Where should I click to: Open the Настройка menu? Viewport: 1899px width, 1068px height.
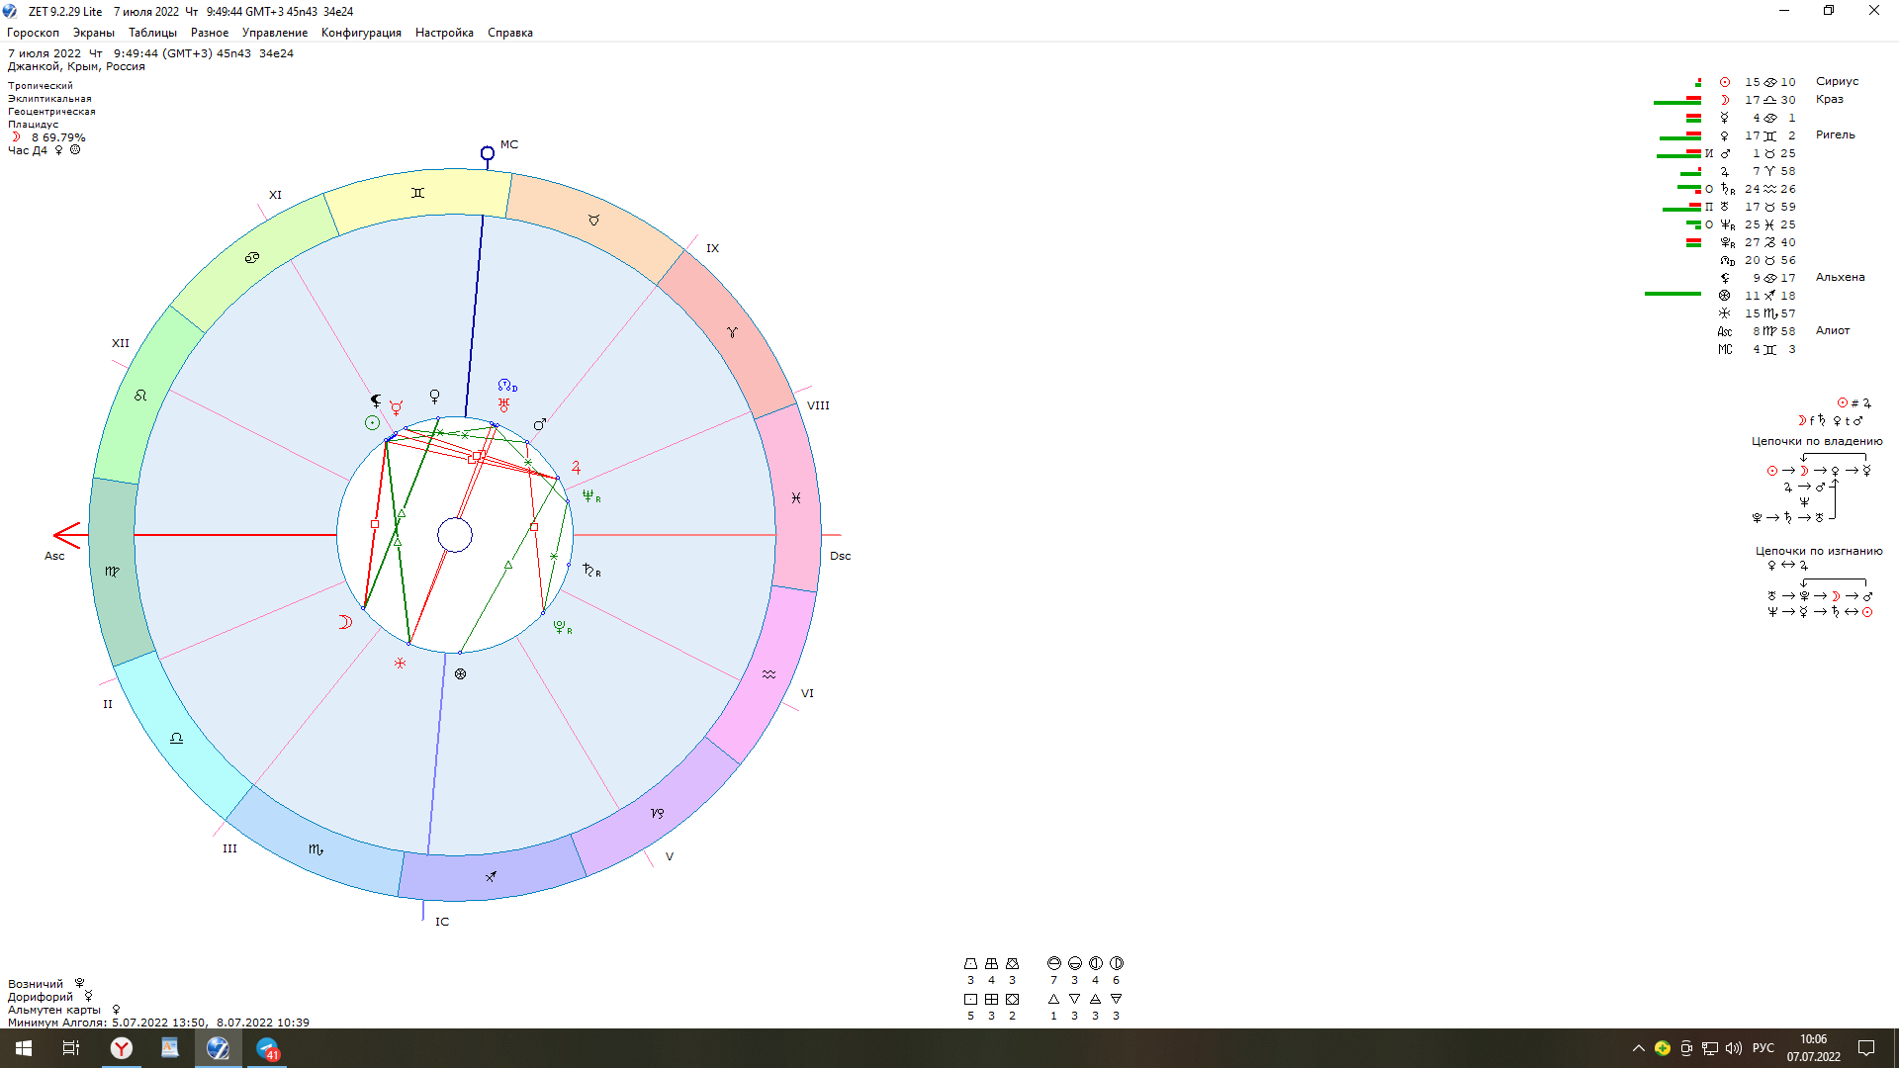444,33
